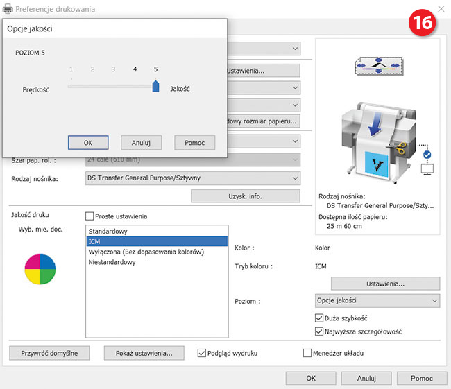Click the paper feed direction icon above printer
The image size is (451, 389).
[377, 67]
